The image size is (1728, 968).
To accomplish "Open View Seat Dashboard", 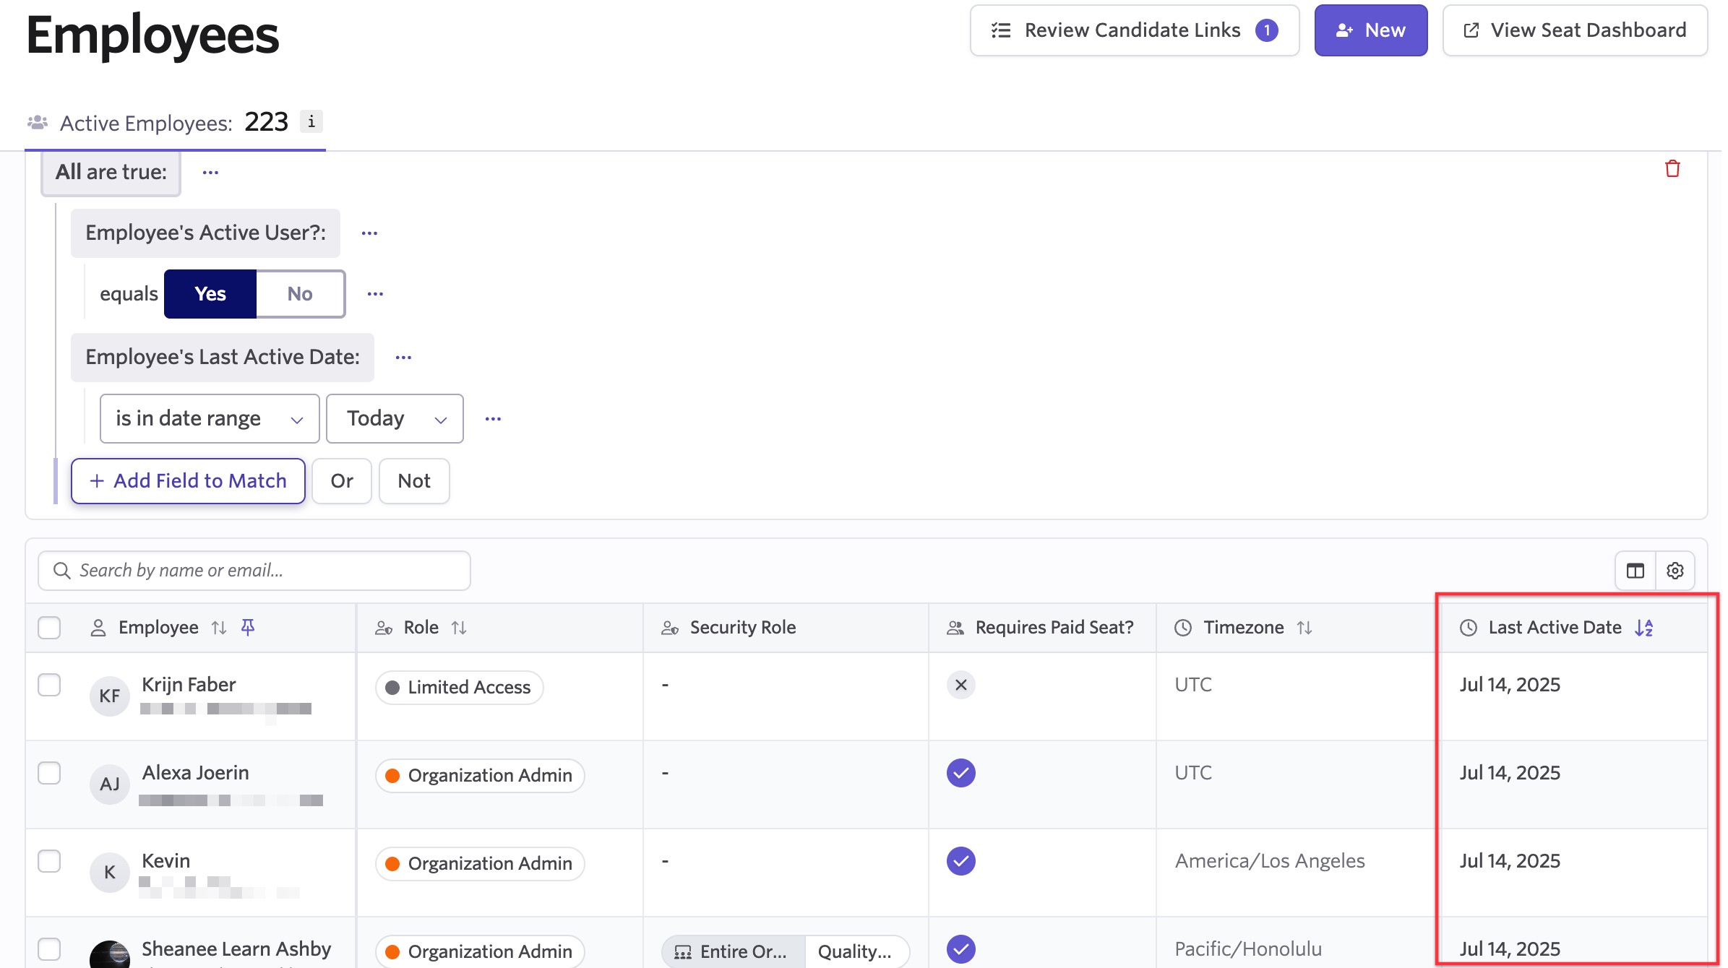I will pyautogui.click(x=1575, y=30).
